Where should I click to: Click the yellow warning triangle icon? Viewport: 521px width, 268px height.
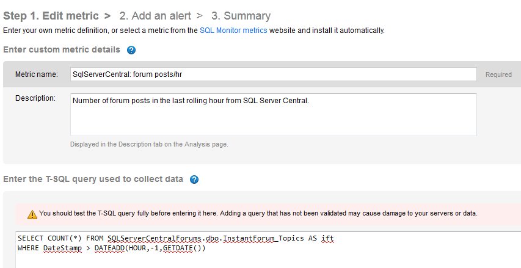coord(32,214)
